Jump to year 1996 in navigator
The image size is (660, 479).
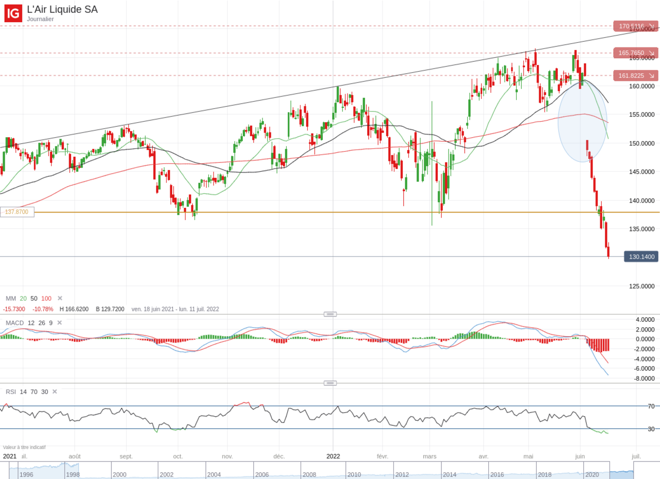26,474
